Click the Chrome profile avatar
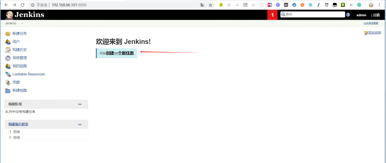Image resolution: width=386 pixels, height=163 pixels. coord(371,5)
